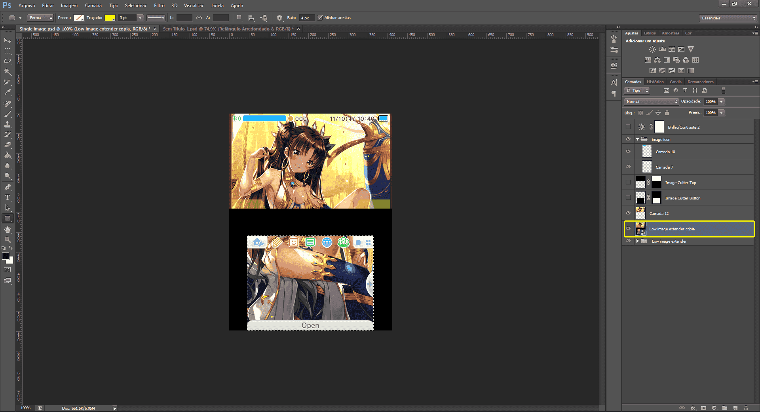
Task: Delete layer with trash icon
Action: click(746, 408)
